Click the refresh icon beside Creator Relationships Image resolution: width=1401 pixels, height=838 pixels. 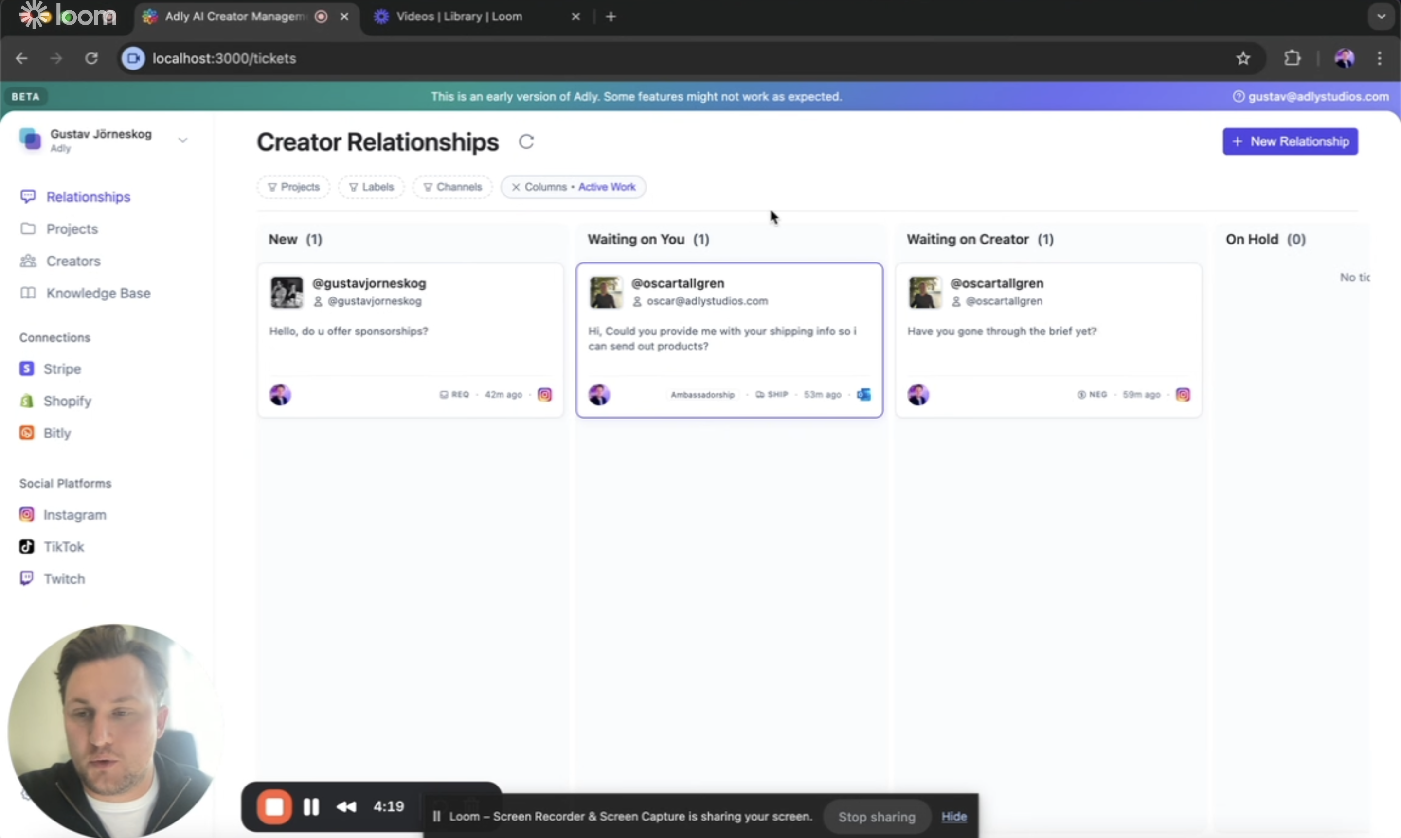(526, 142)
